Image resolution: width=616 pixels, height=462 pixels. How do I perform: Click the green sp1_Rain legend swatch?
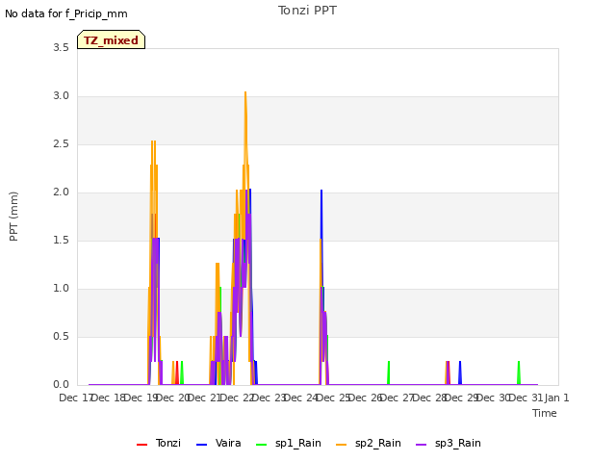261,445
